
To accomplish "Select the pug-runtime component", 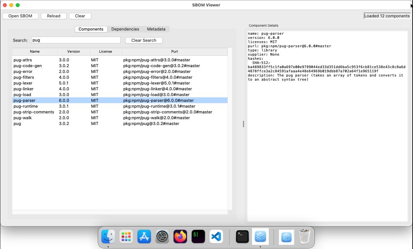I will point(120,106).
